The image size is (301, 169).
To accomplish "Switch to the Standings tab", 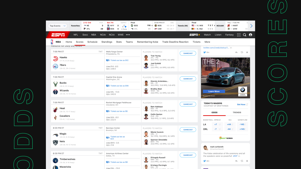I will pos(107,42).
